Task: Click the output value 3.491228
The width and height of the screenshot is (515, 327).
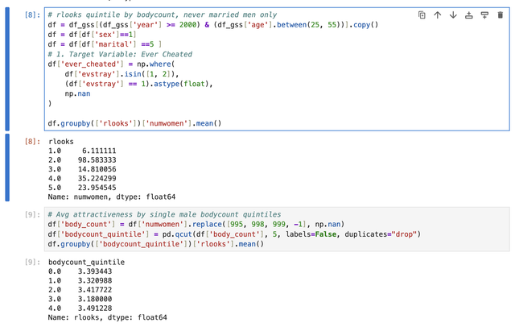Action: point(95,308)
